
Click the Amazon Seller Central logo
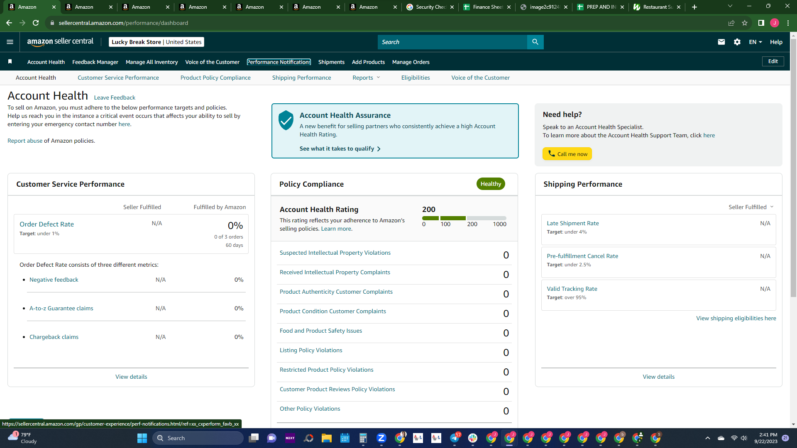(x=60, y=42)
